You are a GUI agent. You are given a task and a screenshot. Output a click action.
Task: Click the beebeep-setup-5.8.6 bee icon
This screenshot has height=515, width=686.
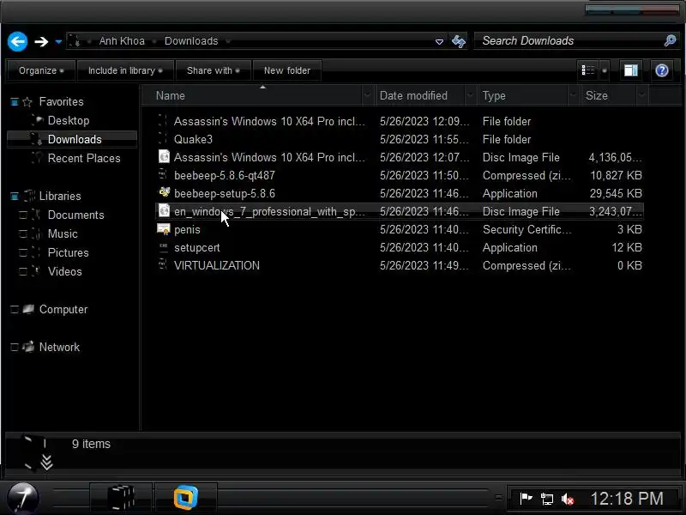point(164,192)
